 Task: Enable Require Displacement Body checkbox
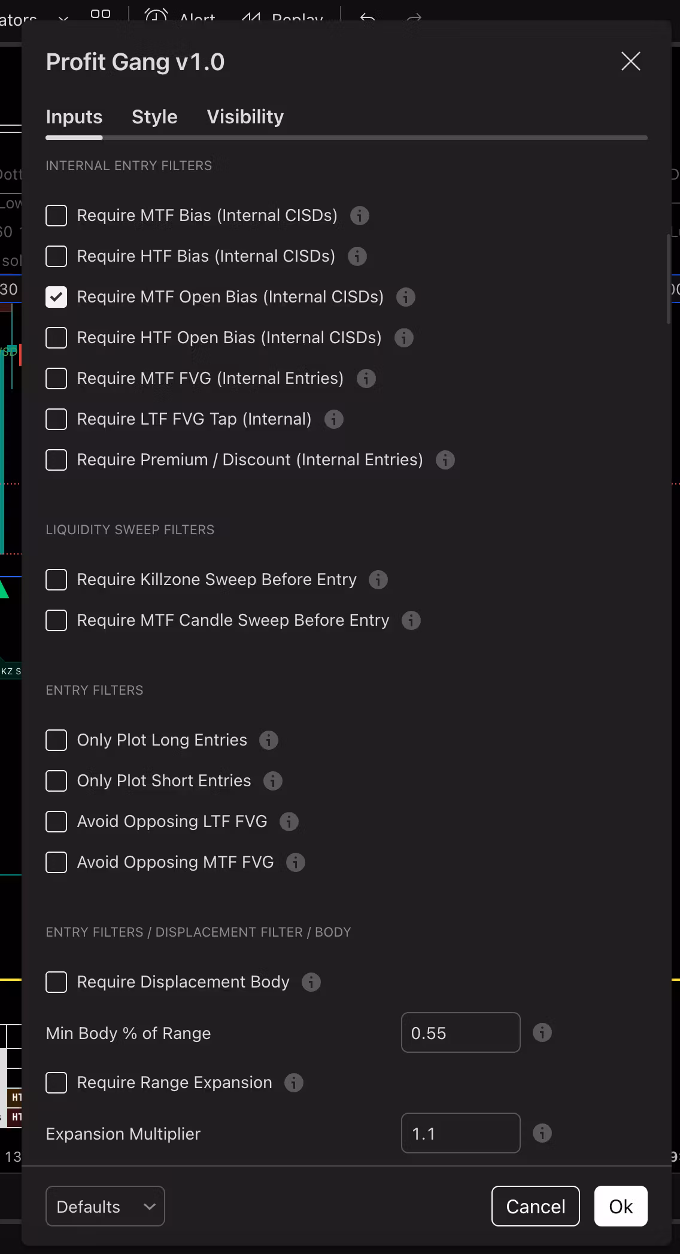pyautogui.click(x=56, y=982)
